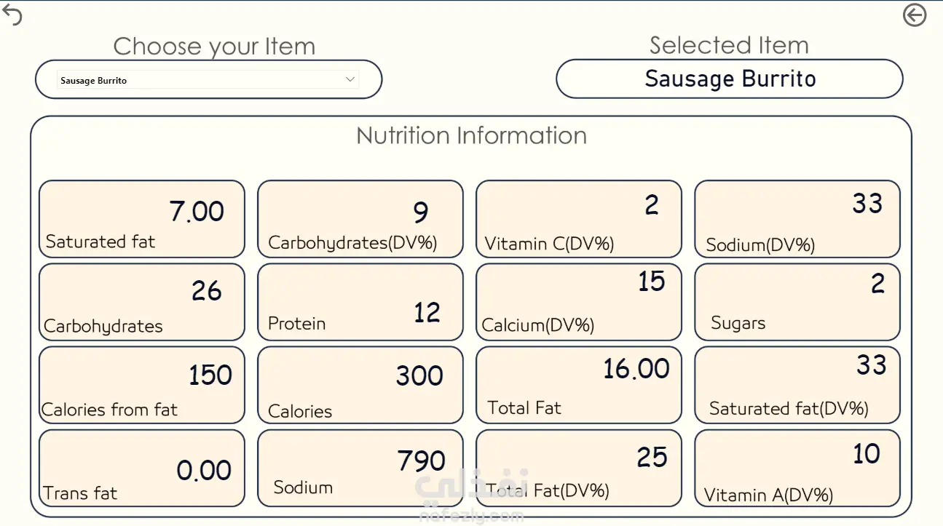This screenshot has height=526, width=943.
Task: Select the Saturated fat 7.00 card
Action: coord(142,219)
